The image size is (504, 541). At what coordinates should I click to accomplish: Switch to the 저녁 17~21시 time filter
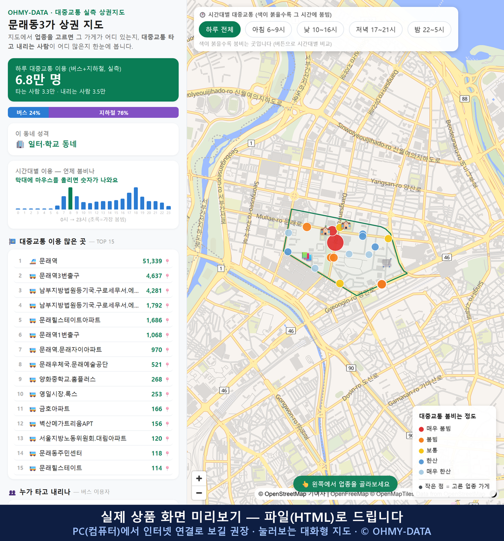click(376, 30)
